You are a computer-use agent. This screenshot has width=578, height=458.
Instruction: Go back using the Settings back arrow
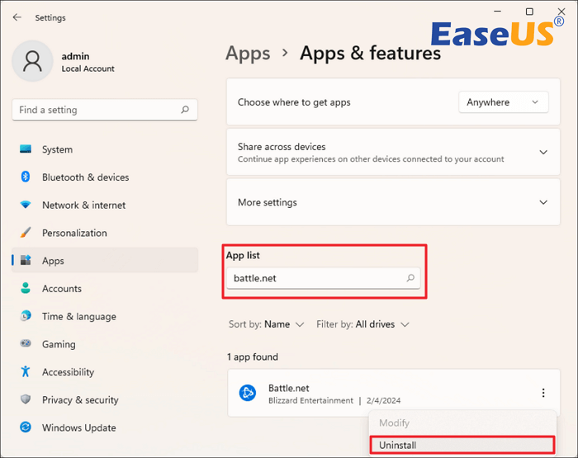(x=17, y=17)
